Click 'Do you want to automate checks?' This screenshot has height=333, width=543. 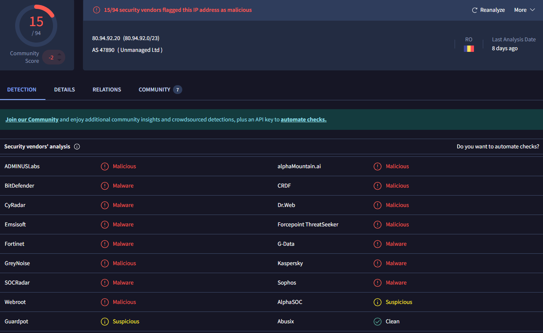[x=498, y=147]
